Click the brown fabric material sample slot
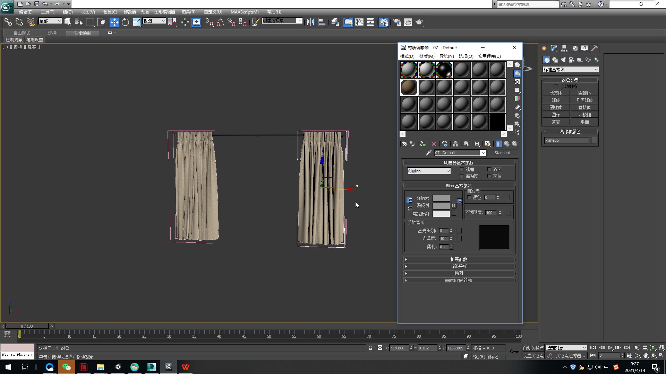The width and height of the screenshot is (666, 374). click(409, 87)
